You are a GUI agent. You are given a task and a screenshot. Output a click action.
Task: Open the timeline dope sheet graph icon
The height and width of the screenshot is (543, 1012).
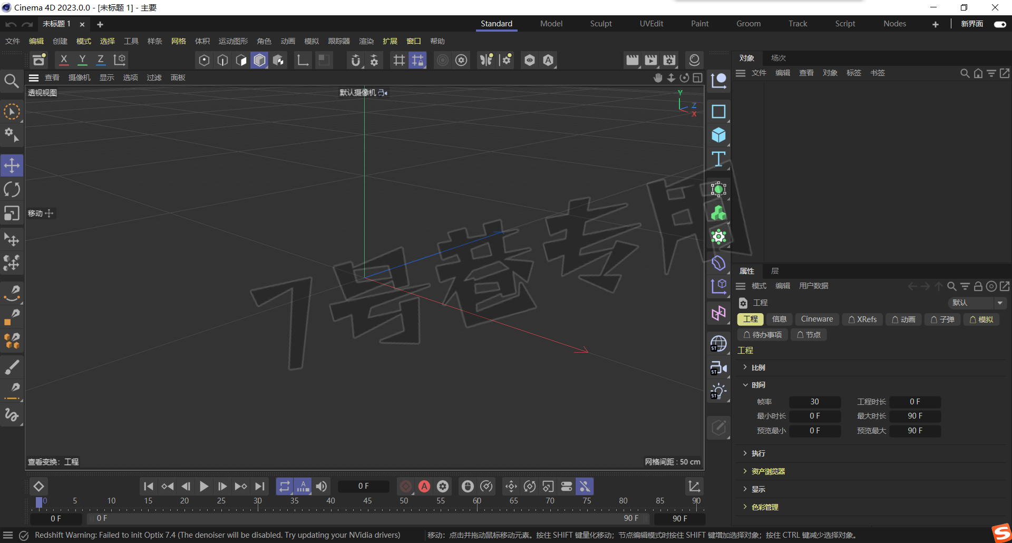694,486
